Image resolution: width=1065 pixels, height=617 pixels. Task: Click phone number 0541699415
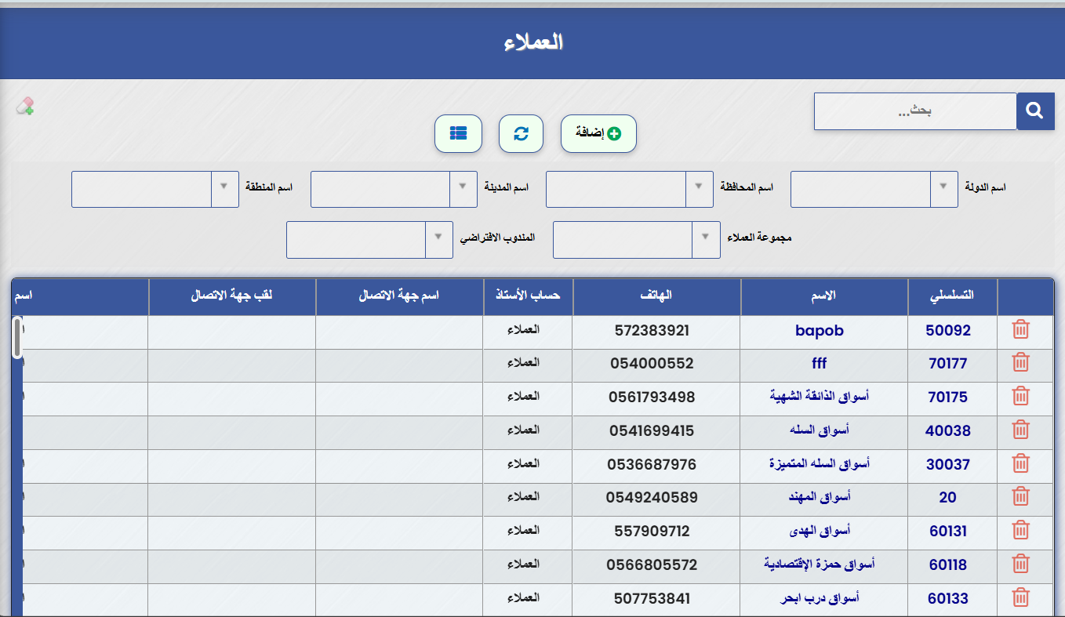(652, 430)
